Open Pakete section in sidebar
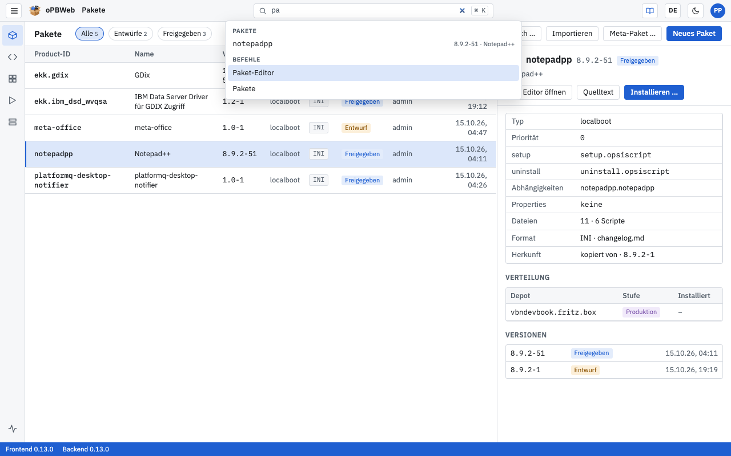This screenshot has height=456, width=731. (13, 35)
